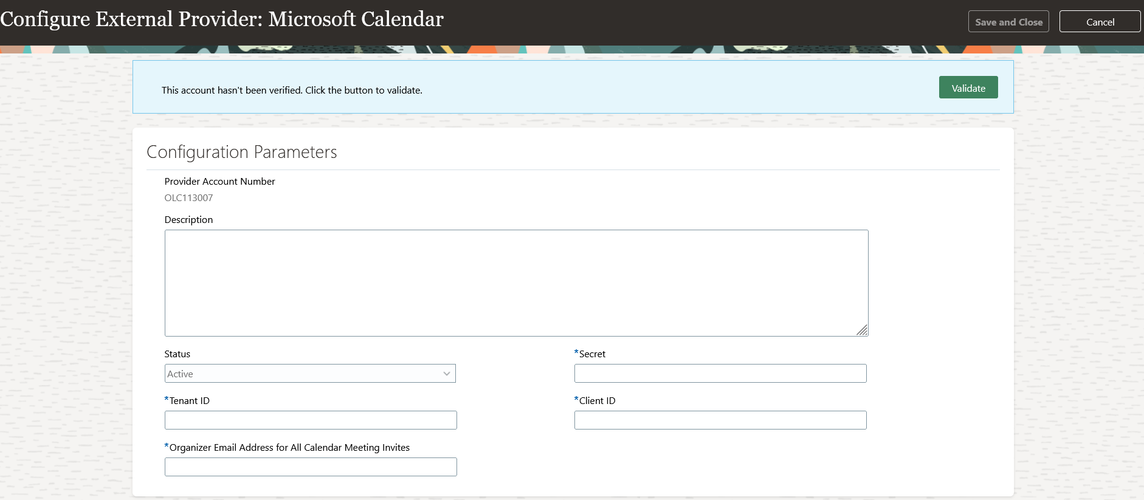This screenshot has height=500, width=1144.
Task: Click the Tenant ID label
Action: tap(189, 401)
